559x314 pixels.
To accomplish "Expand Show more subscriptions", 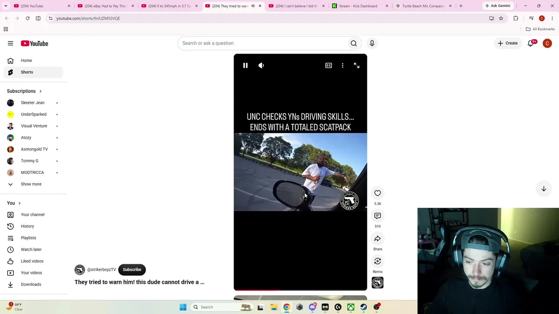I will [x=33, y=184].
